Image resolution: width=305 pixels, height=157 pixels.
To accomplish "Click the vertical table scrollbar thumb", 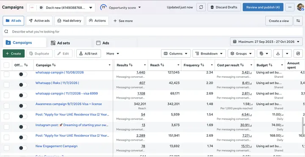I will point(303,126).
